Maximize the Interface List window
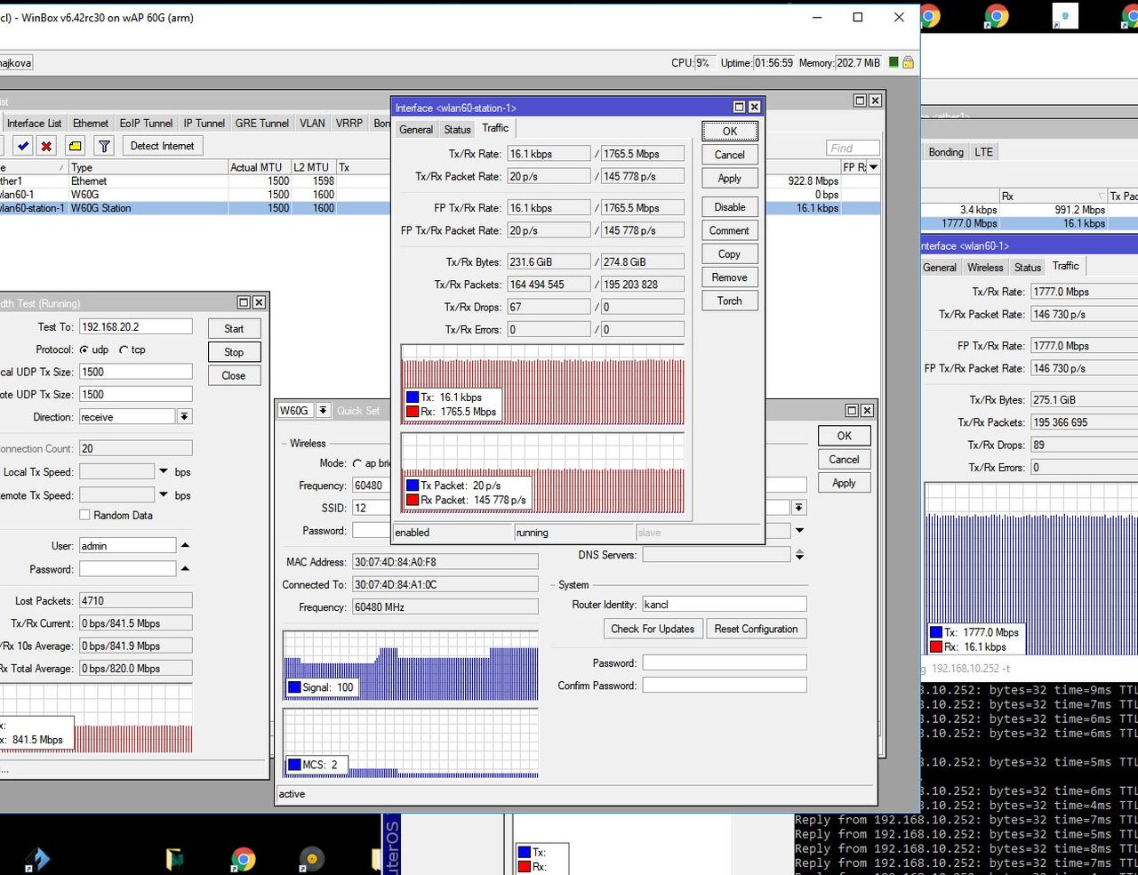 pos(860,100)
